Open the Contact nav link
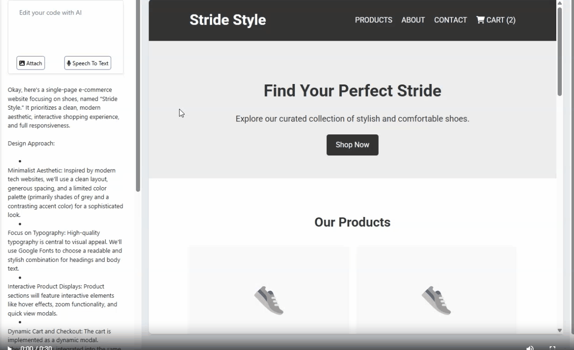This screenshot has height=350, width=574. 450,20
